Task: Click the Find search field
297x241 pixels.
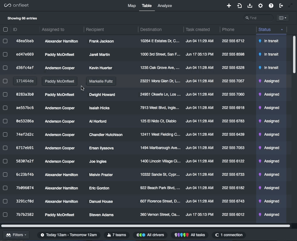Action: (258, 18)
